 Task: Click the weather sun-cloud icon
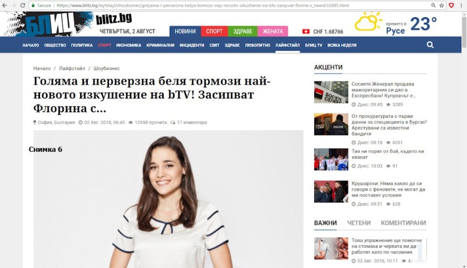tap(367, 22)
